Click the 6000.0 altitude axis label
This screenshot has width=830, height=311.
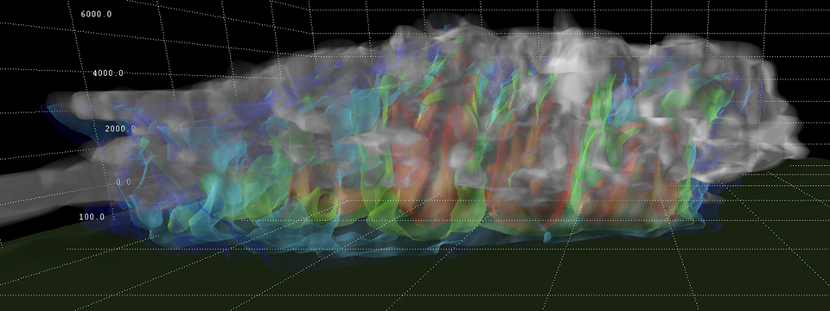(96, 15)
